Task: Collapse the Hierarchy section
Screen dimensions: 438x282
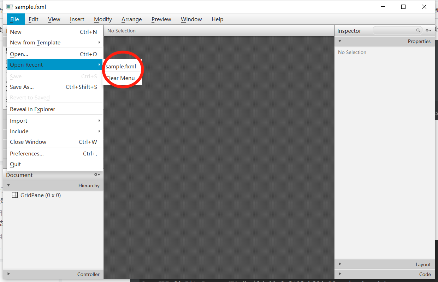Action: (x=8, y=185)
